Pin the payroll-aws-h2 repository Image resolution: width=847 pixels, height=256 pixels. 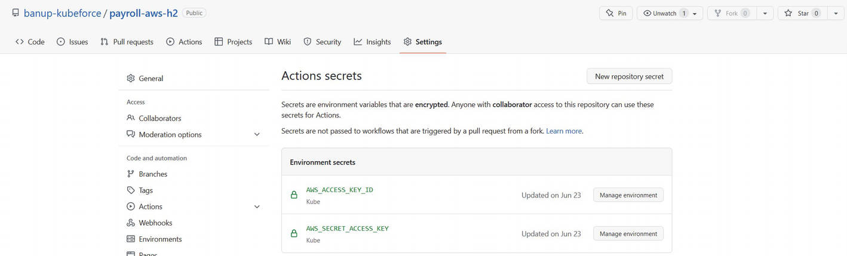tap(616, 13)
